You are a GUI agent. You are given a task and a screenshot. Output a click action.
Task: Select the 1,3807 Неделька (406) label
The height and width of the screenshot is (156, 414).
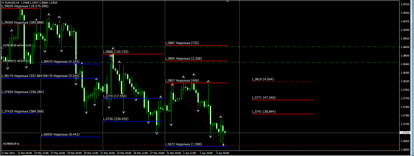[182, 81]
